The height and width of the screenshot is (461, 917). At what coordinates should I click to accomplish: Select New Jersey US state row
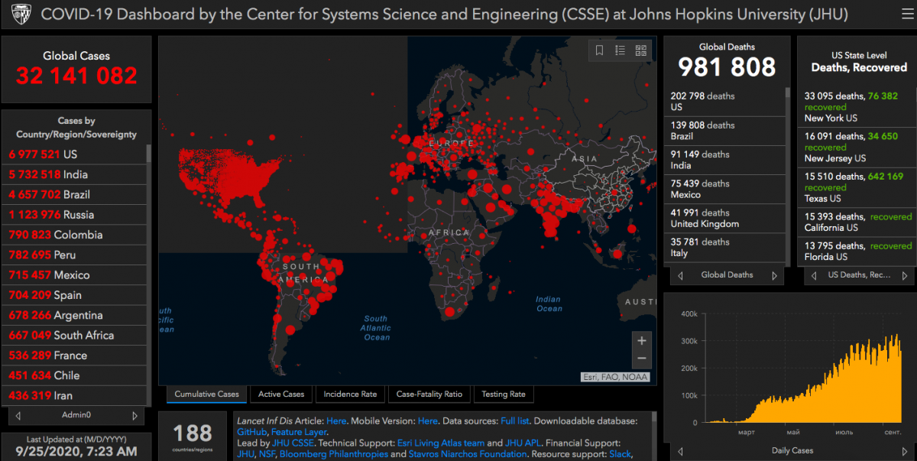(x=857, y=147)
